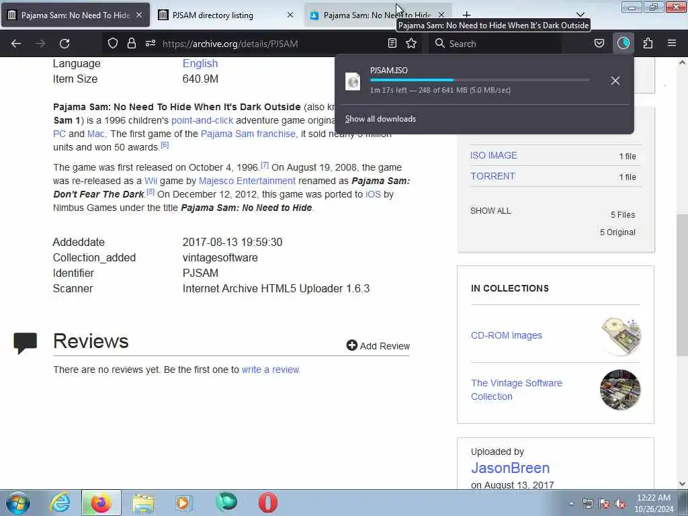688x516 pixels.
Task: Click Add Review button
Action: pyautogui.click(x=378, y=346)
